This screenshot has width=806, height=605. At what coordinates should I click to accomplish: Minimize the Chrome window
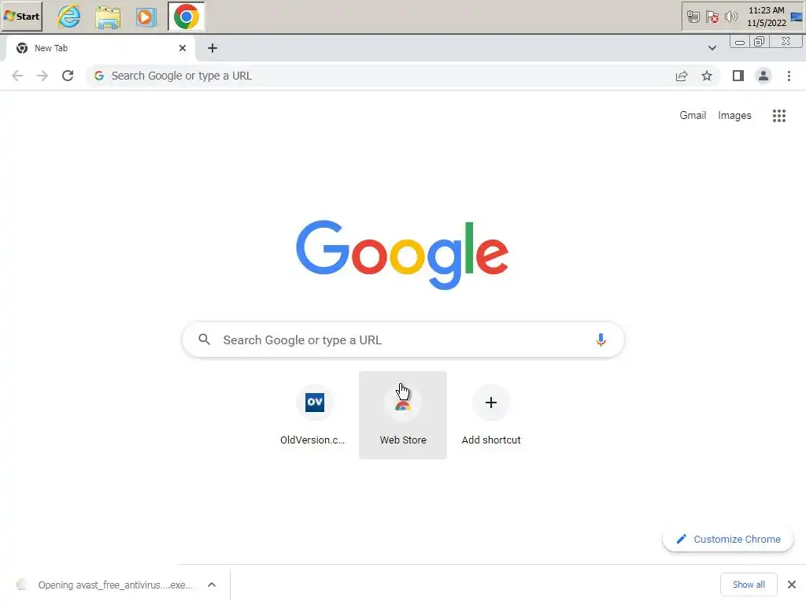pyautogui.click(x=740, y=42)
